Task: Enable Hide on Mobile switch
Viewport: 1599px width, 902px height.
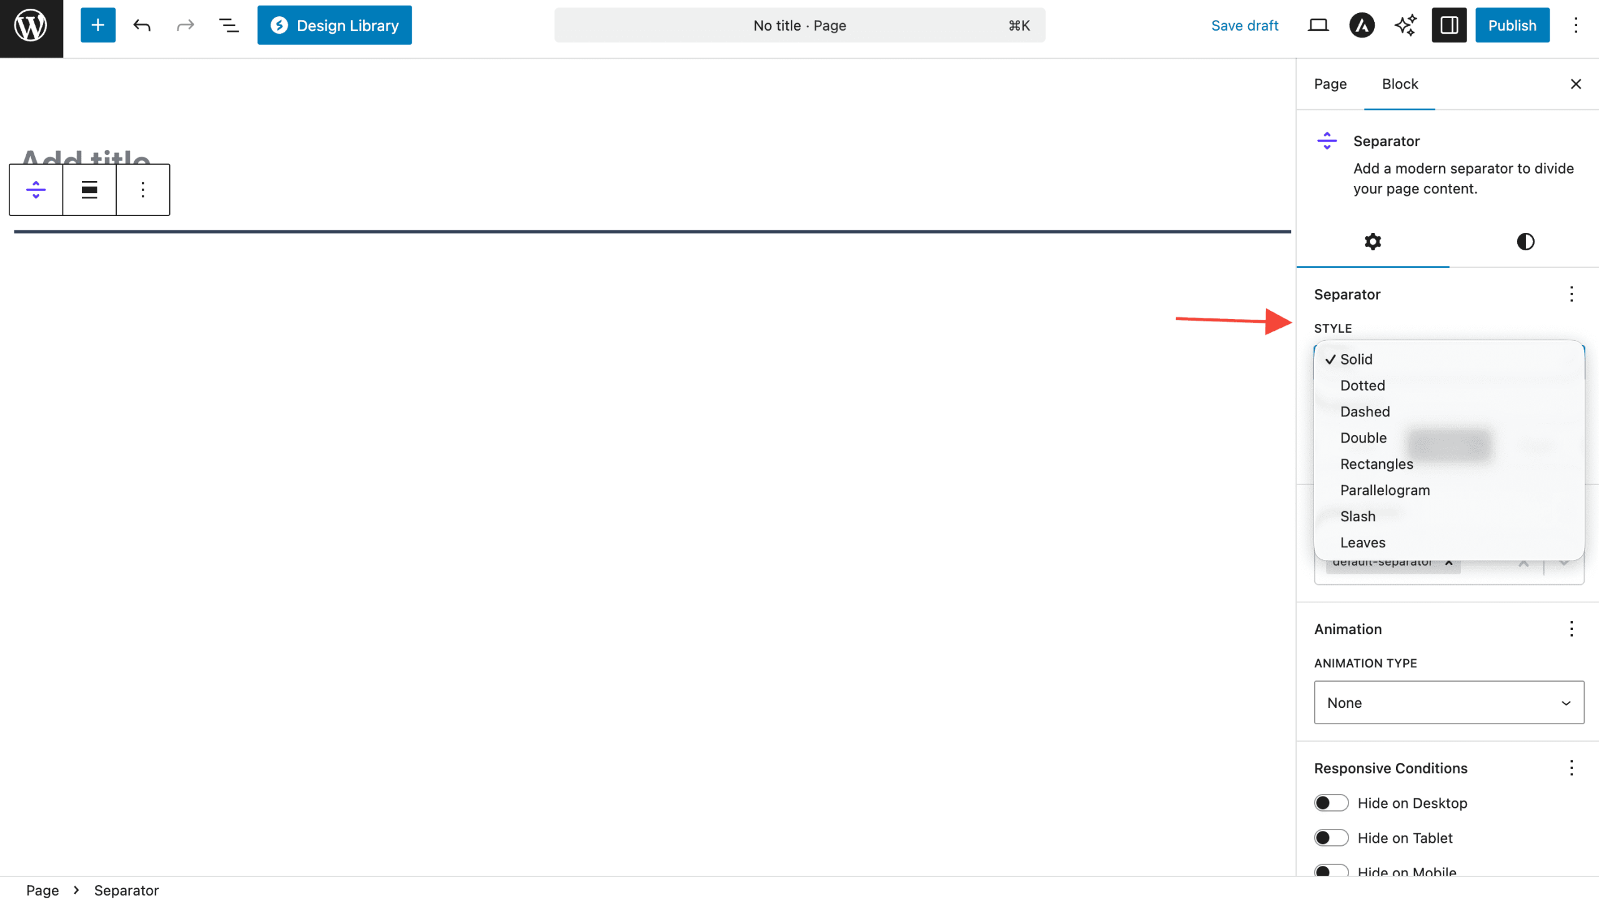Action: (x=1331, y=870)
